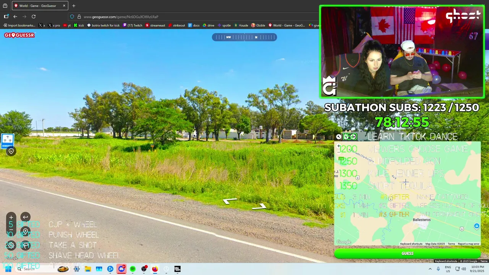Open the drive bookmark

tap(208, 26)
